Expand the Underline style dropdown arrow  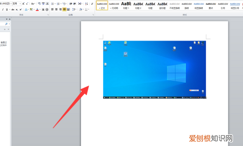[x=10, y=10]
